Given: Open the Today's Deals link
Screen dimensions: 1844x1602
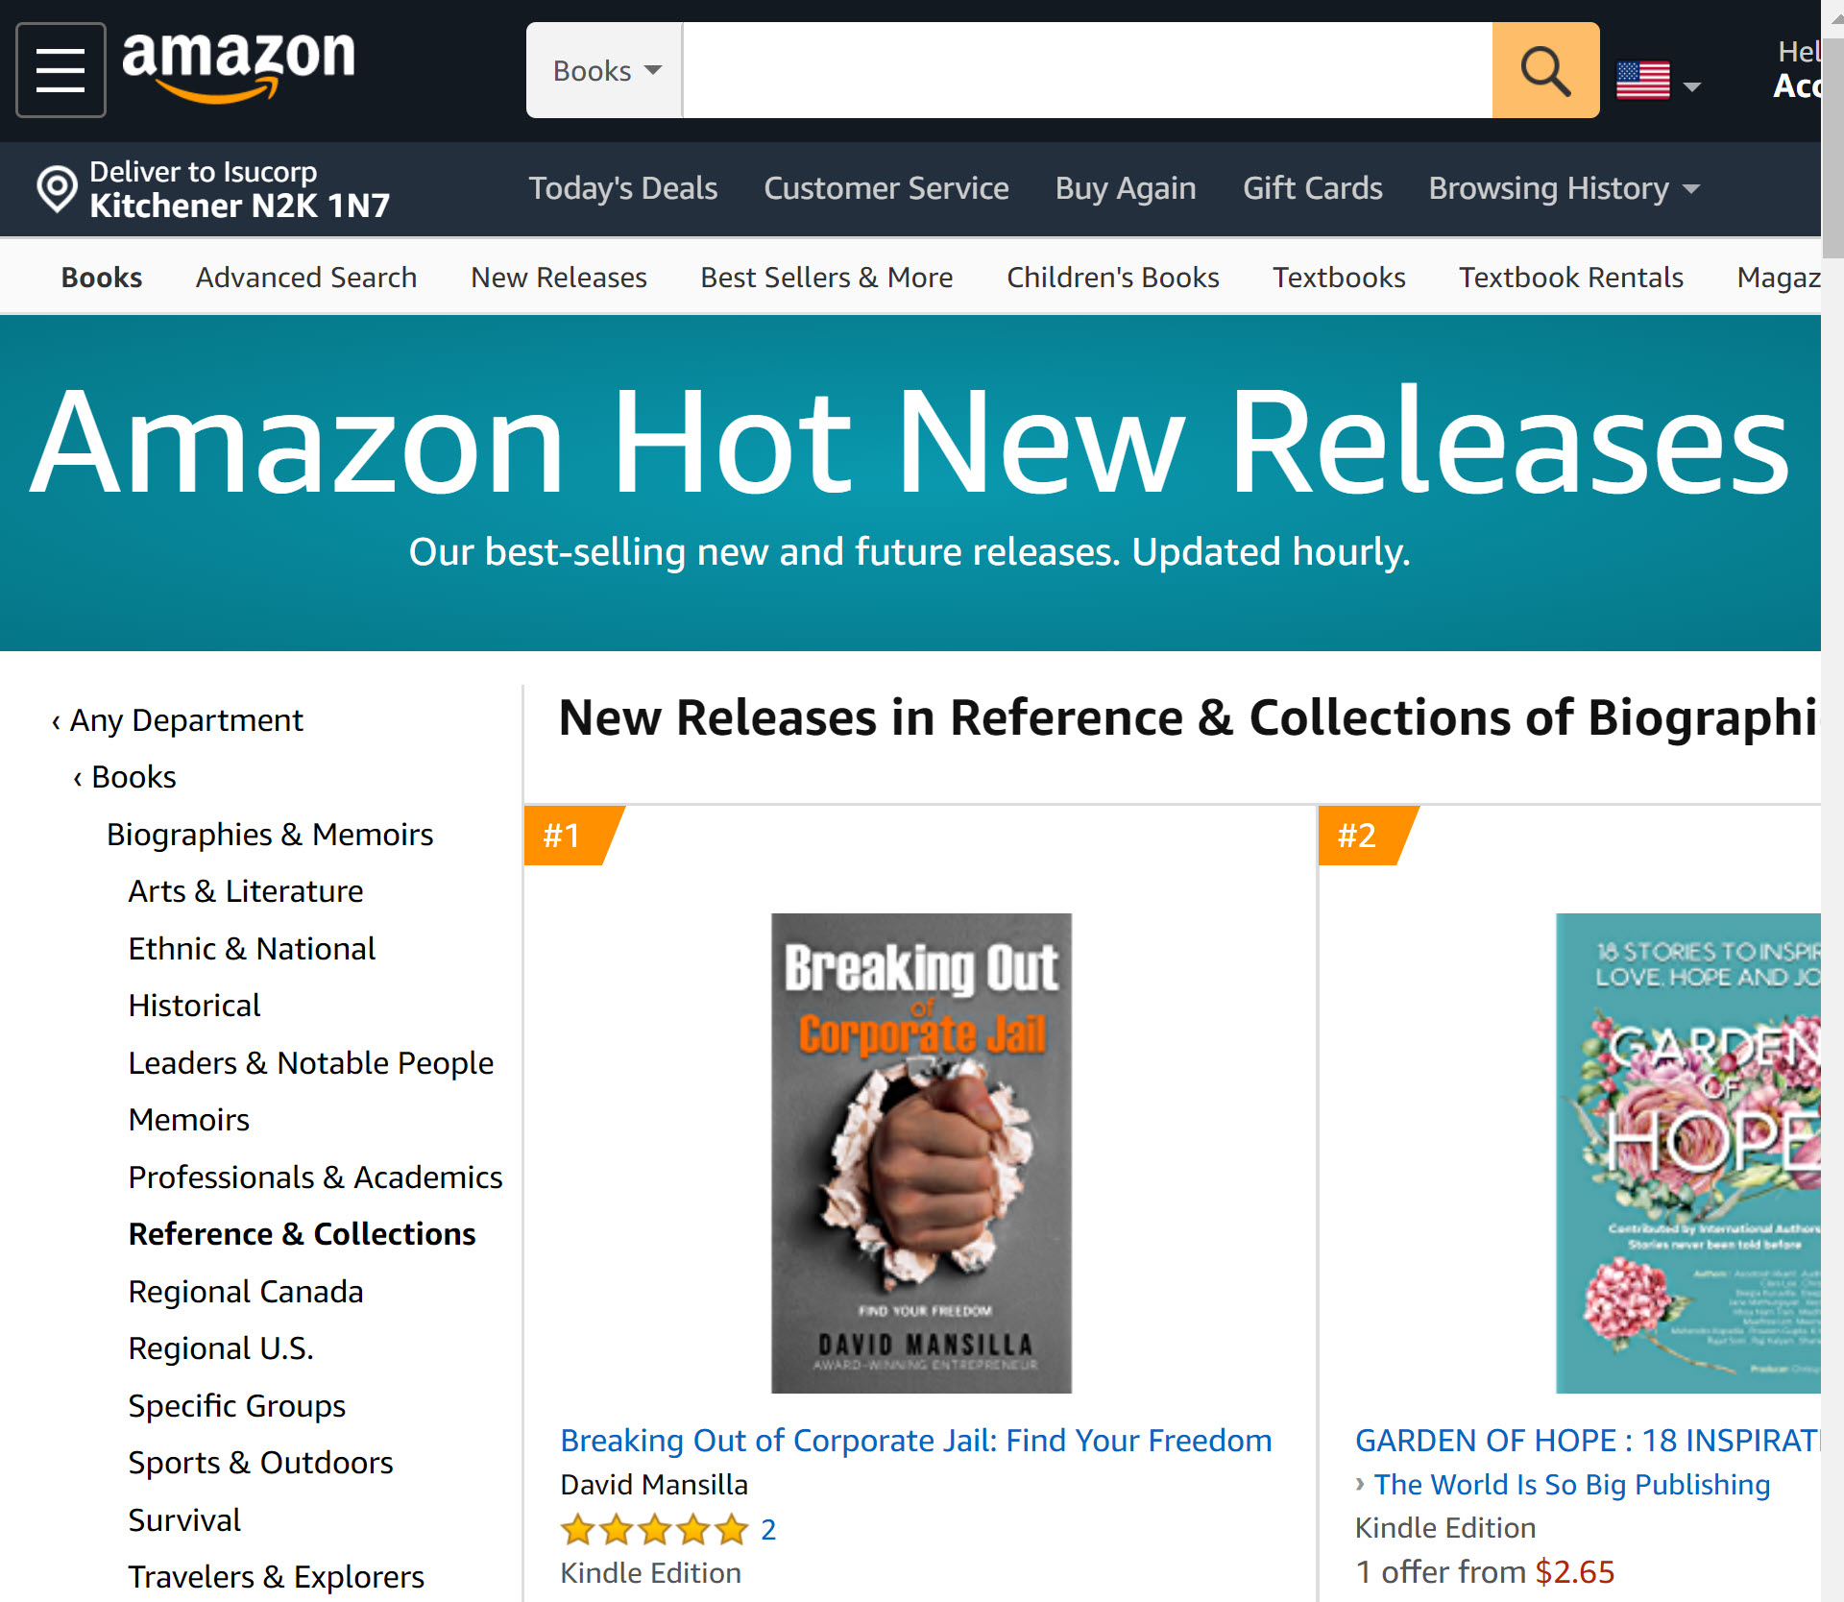Looking at the screenshot, I should (x=622, y=188).
